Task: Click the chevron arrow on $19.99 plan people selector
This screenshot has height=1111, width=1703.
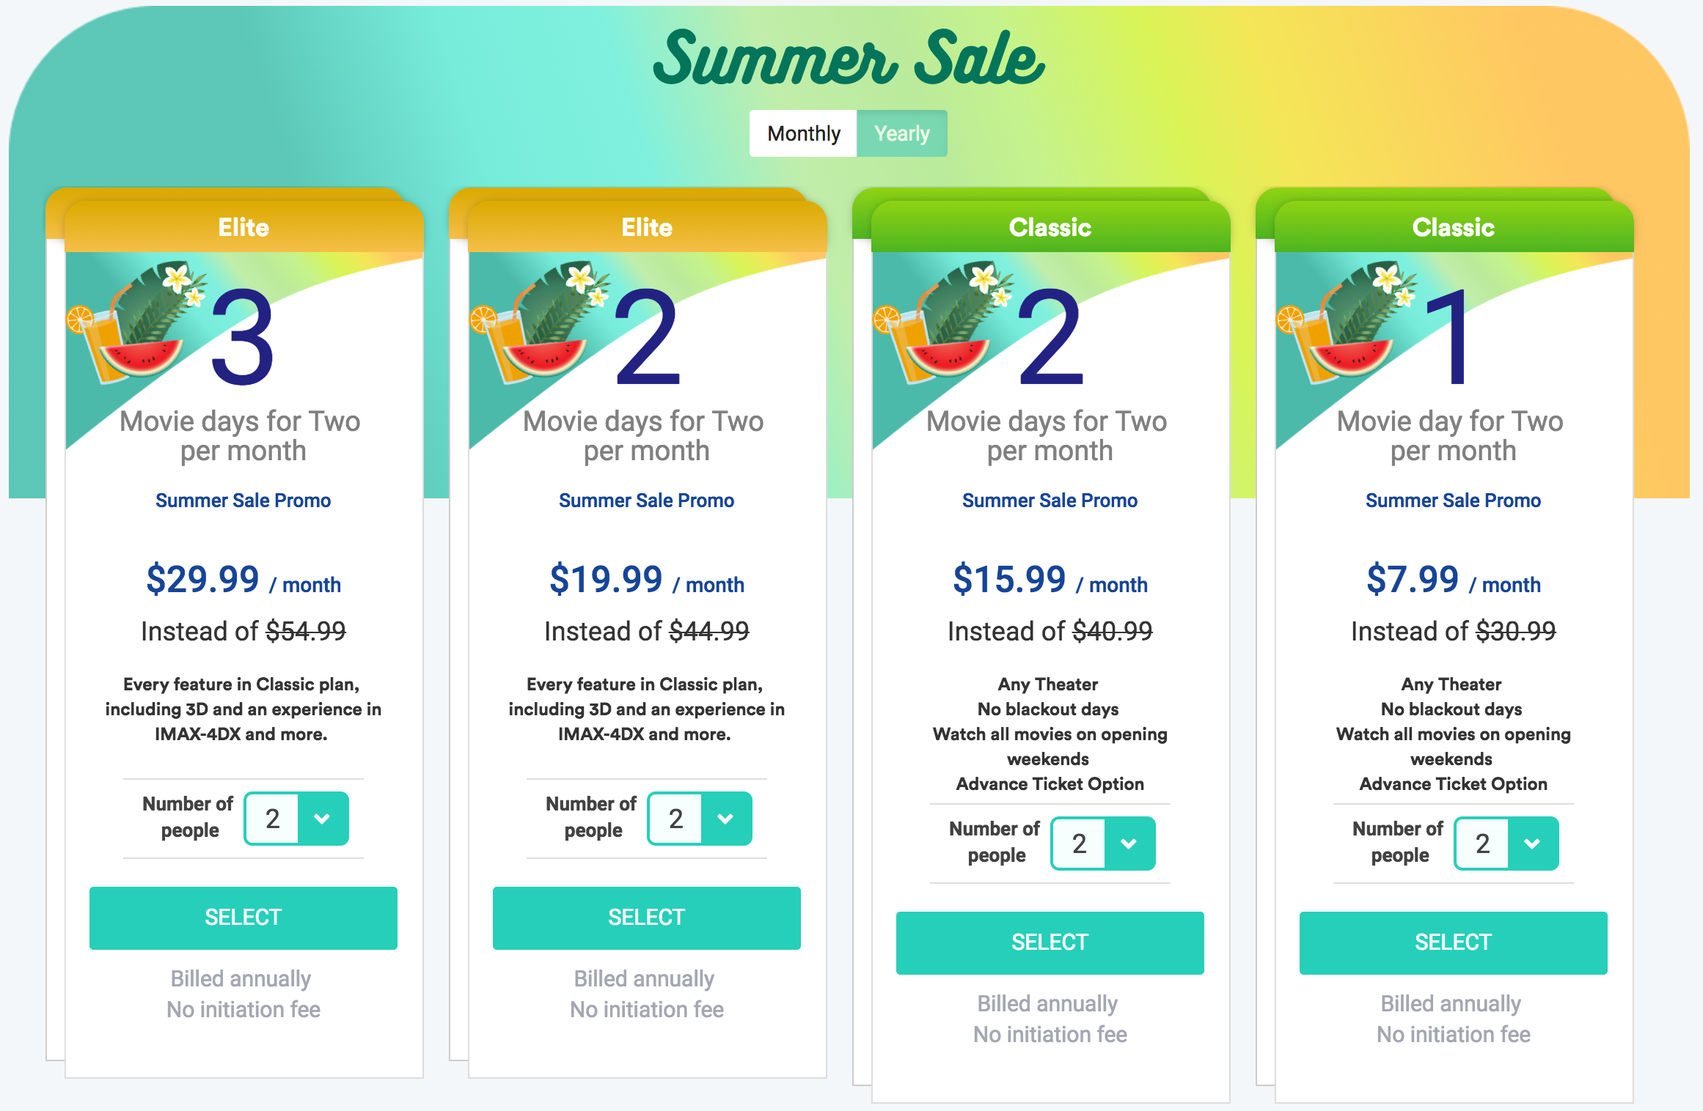Action: click(725, 819)
